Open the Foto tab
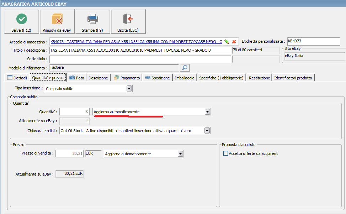The image size is (346, 214). click(x=76, y=78)
